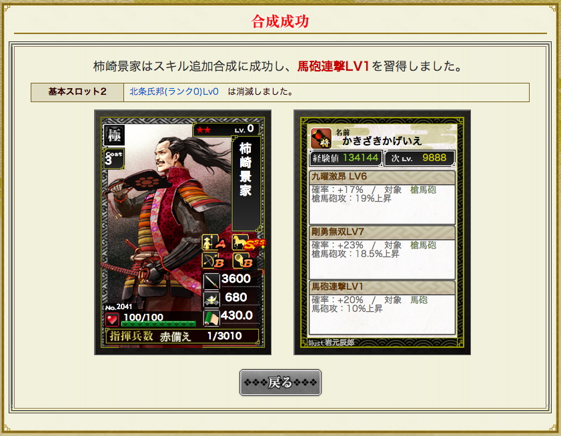This screenshot has width=561, height=436.
Task: Click the 基本スロット2 label cell
Action: click(77, 92)
